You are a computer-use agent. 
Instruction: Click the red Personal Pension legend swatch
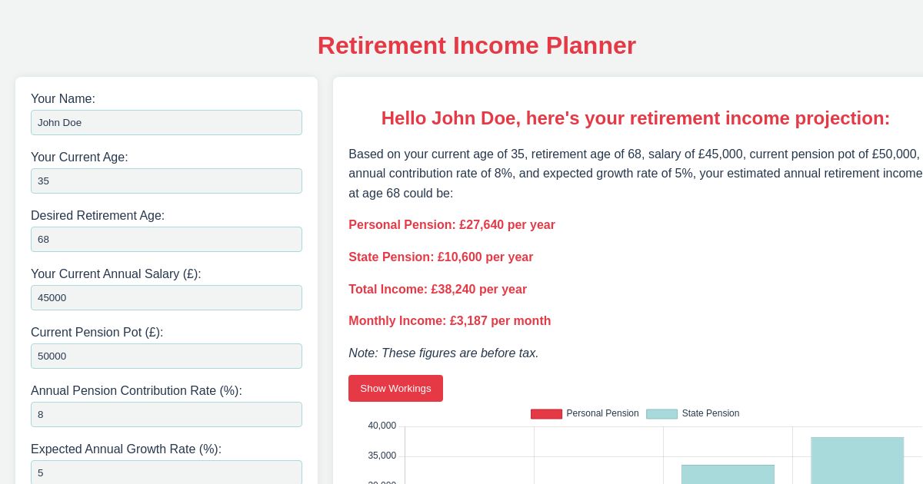[x=546, y=413]
